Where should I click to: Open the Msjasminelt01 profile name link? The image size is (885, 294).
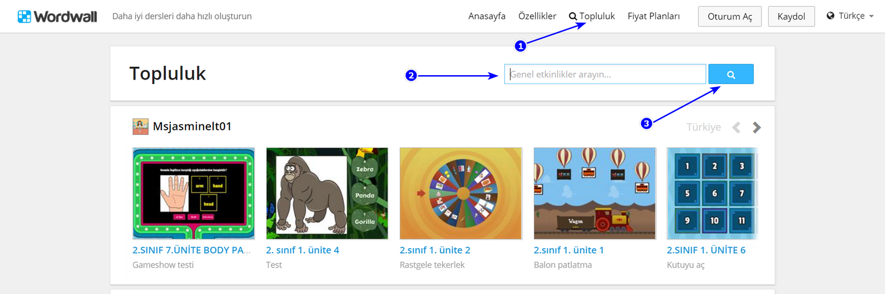click(x=192, y=127)
